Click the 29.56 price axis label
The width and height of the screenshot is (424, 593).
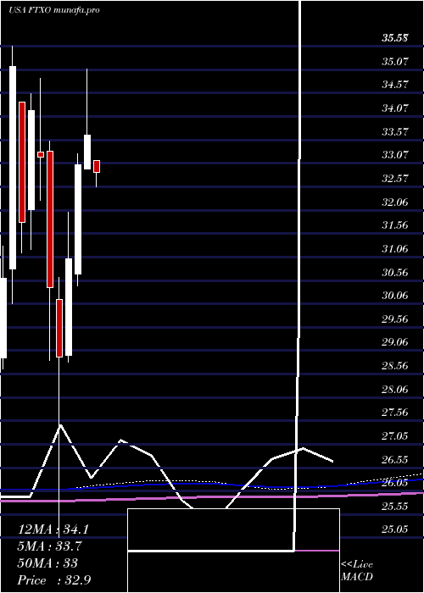(395, 319)
